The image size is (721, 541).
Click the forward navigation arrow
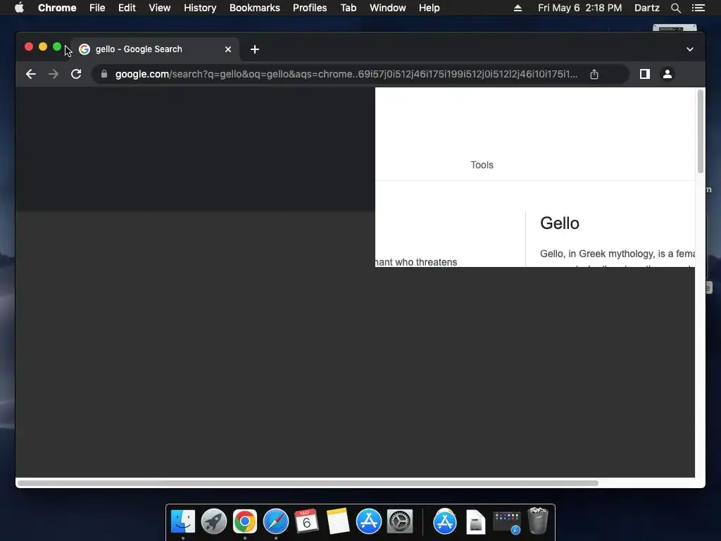point(54,74)
